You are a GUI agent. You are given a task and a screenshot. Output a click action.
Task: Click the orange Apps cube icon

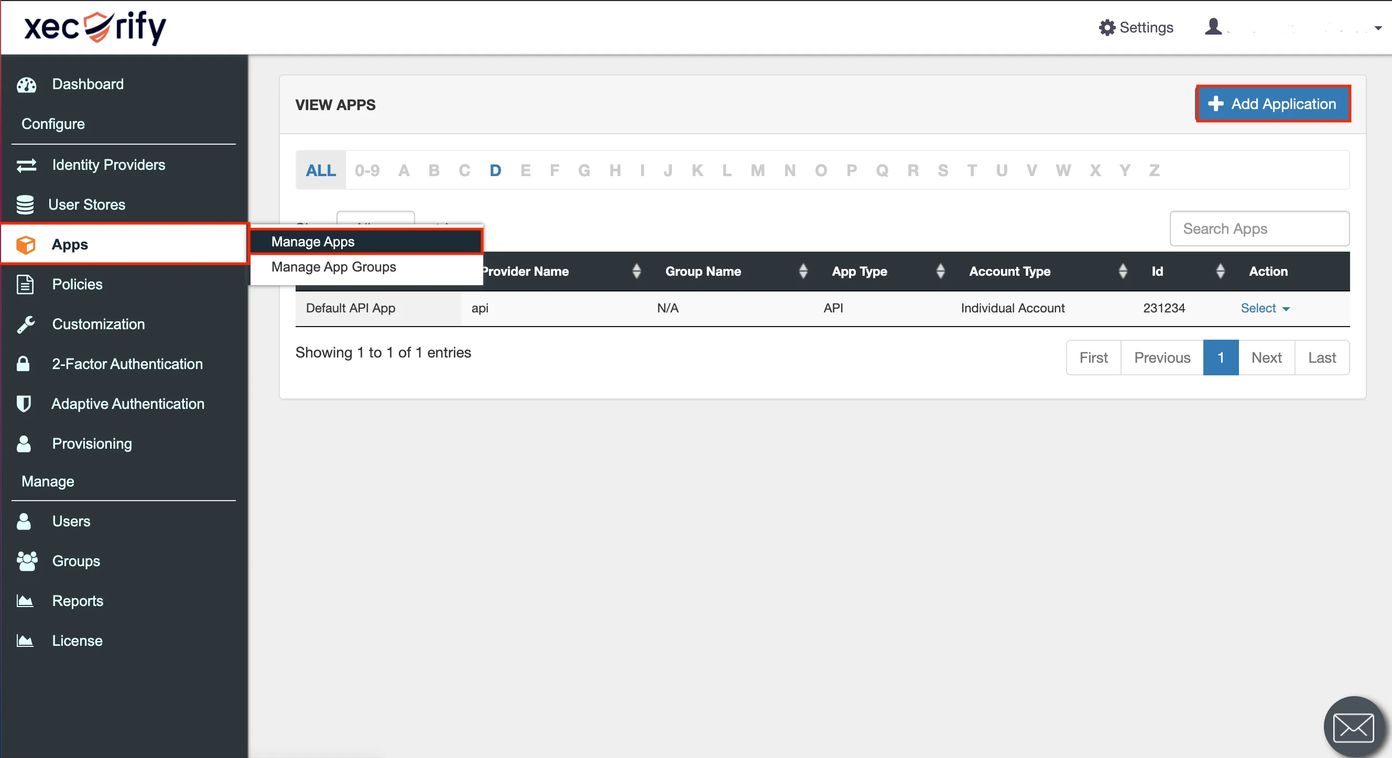pyautogui.click(x=25, y=244)
